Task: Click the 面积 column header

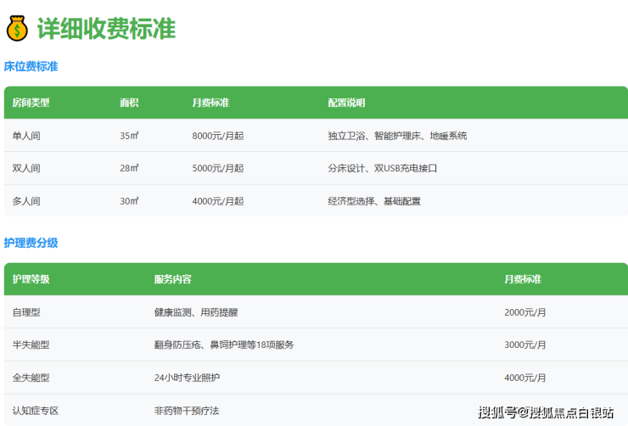Action: pyautogui.click(x=129, y=103)
